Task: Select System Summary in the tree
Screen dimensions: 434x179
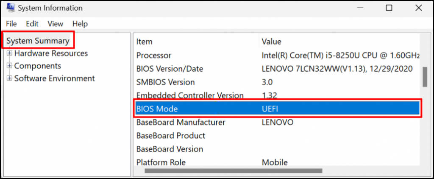Action: pos(38,41)
